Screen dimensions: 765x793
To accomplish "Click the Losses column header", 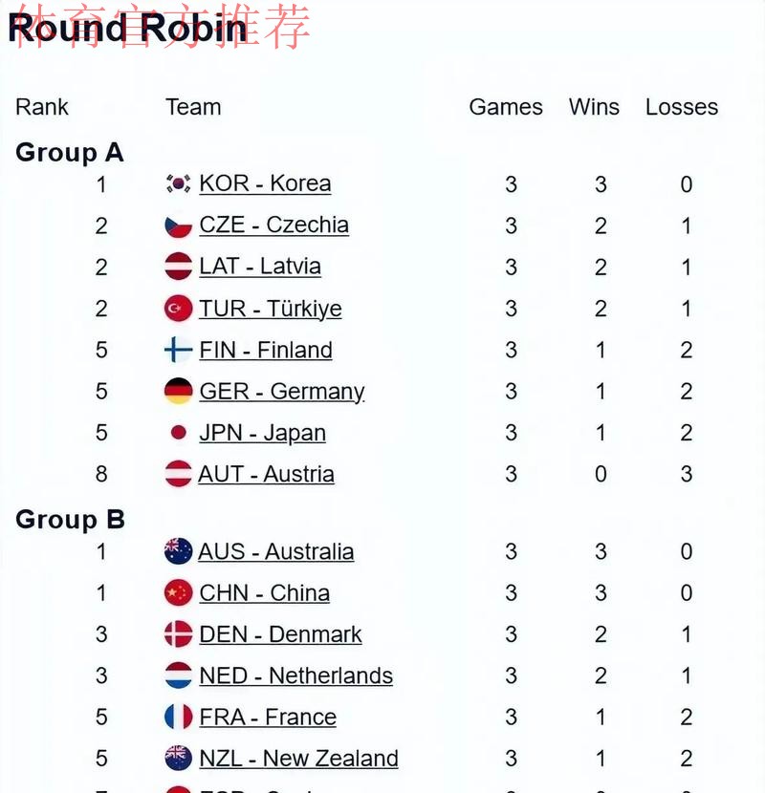I will pos(682,107).
